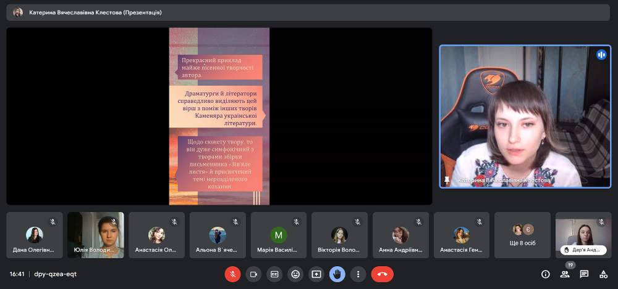Image resolution: width=618 pixels, height=289 pixels.
Task: Open the activities shapes icon
Action: 603,274
